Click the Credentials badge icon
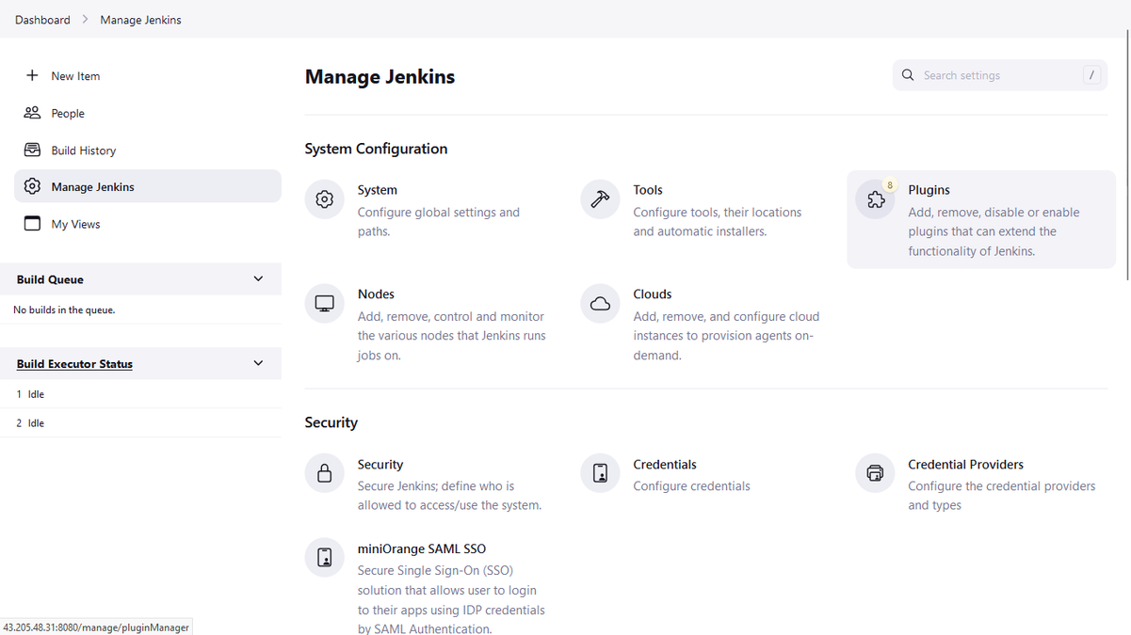Screen dimensions: 1131x635 pyautogui.click(x=600, y=473)
